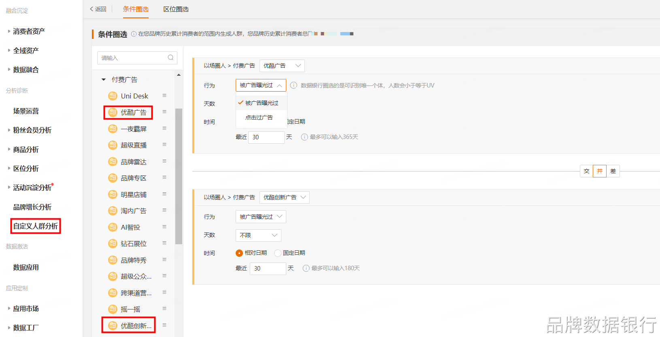660x337 pixels.
Task: Click the drag handle beside 钻石展位
Action: (x=164, y=243)
